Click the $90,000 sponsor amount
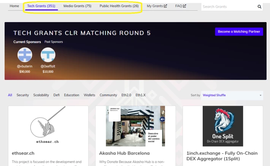The width and height of the screenshot is (270, 166). [25, 72]
